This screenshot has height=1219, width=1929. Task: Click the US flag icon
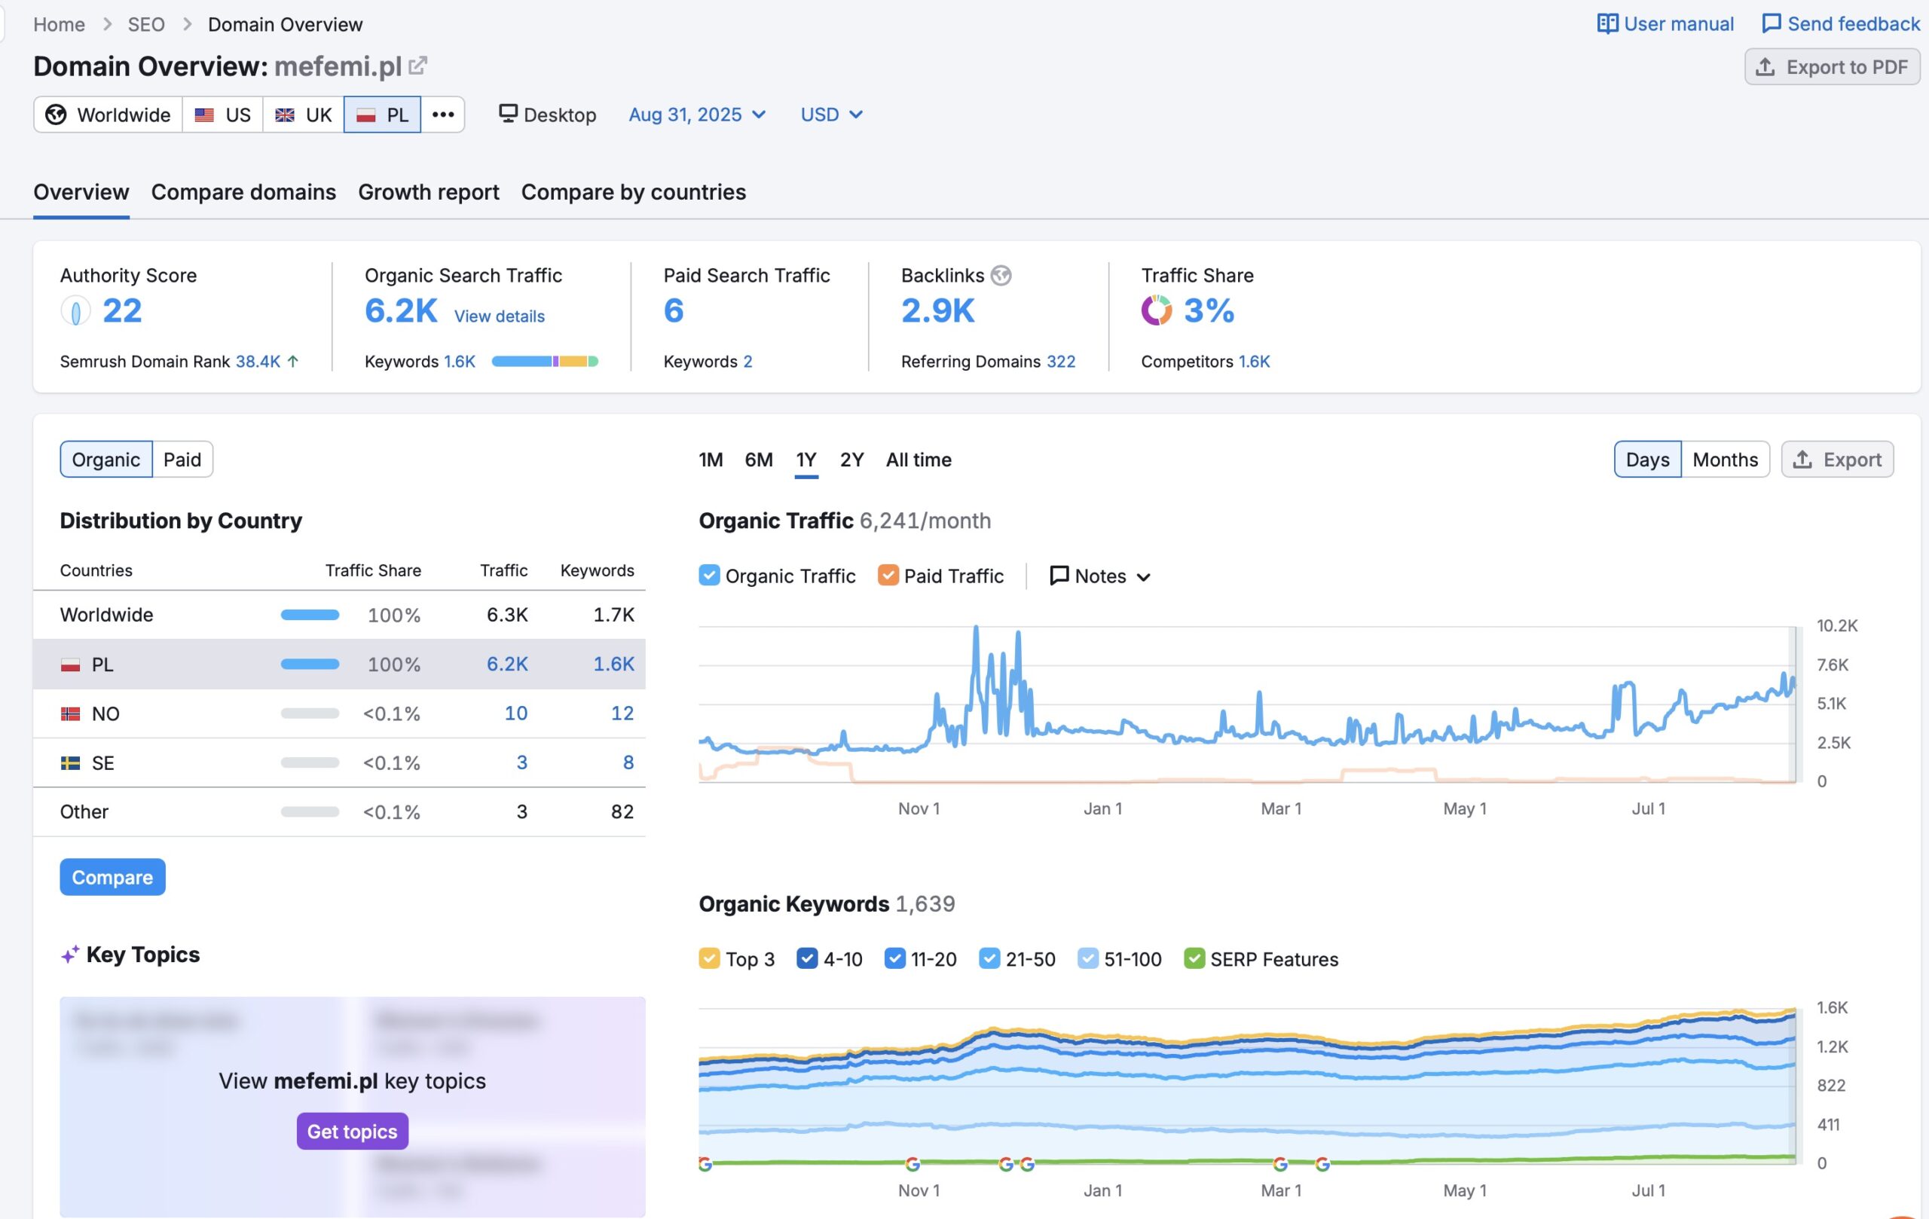[204, 115]
